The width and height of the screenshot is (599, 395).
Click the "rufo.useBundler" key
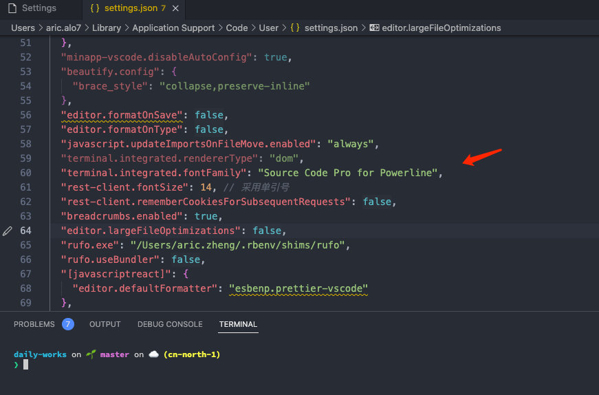[110, 259]
